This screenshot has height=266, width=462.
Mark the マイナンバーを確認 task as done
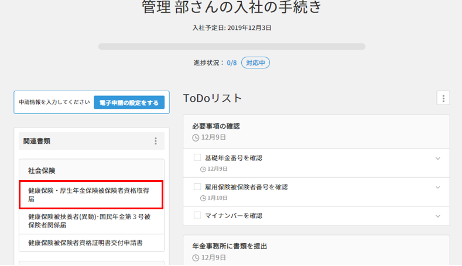(197, 216)
